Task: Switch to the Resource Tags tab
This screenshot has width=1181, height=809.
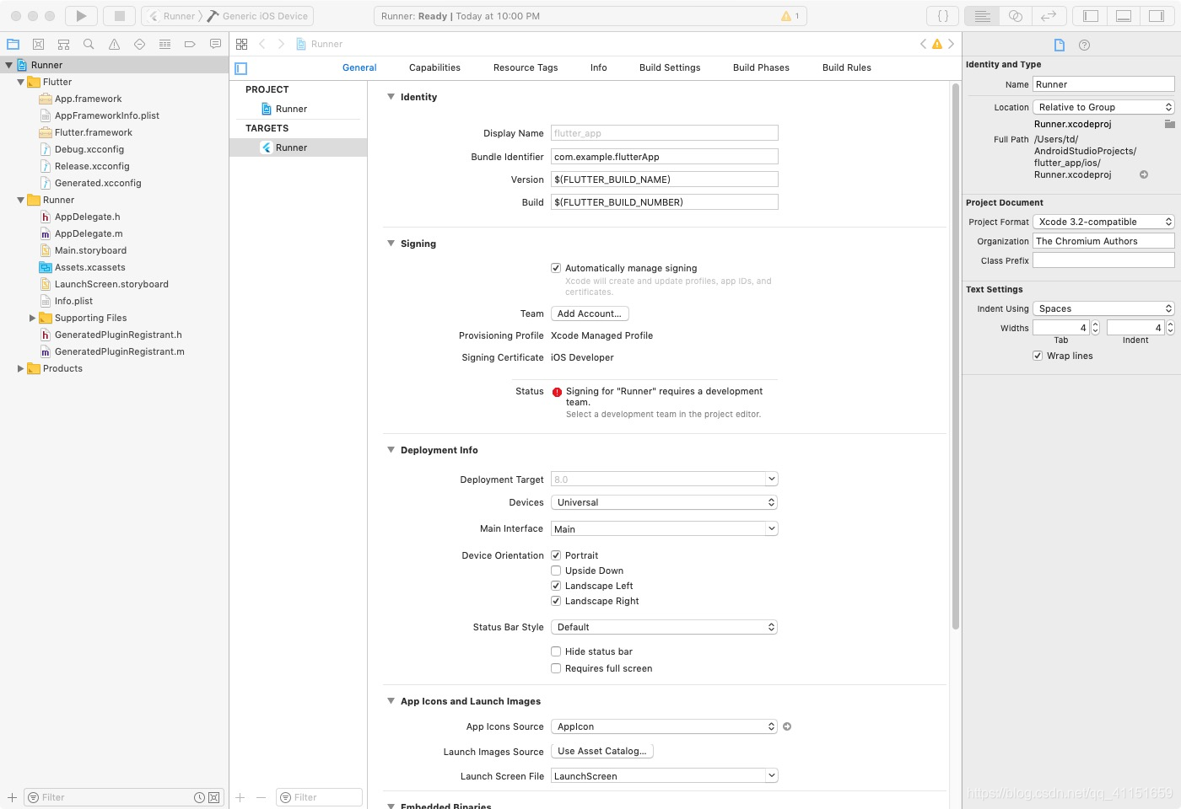Action: coord(526,67)
